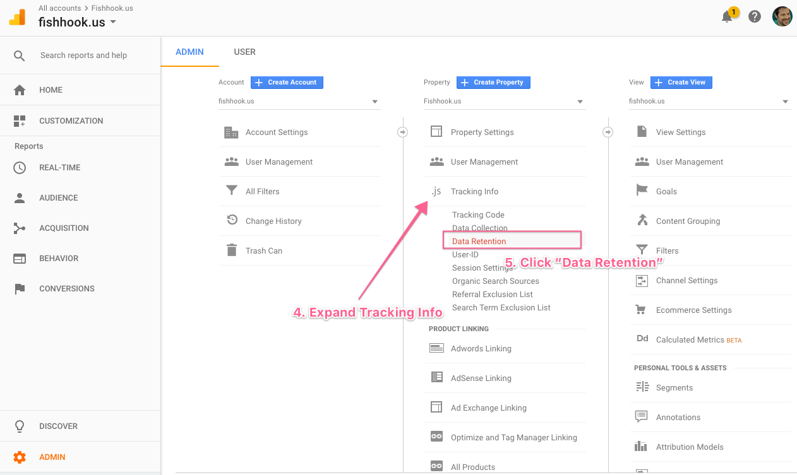
Task: Open the fishhook.us account switcher dropdown
Action: point(78,22)
